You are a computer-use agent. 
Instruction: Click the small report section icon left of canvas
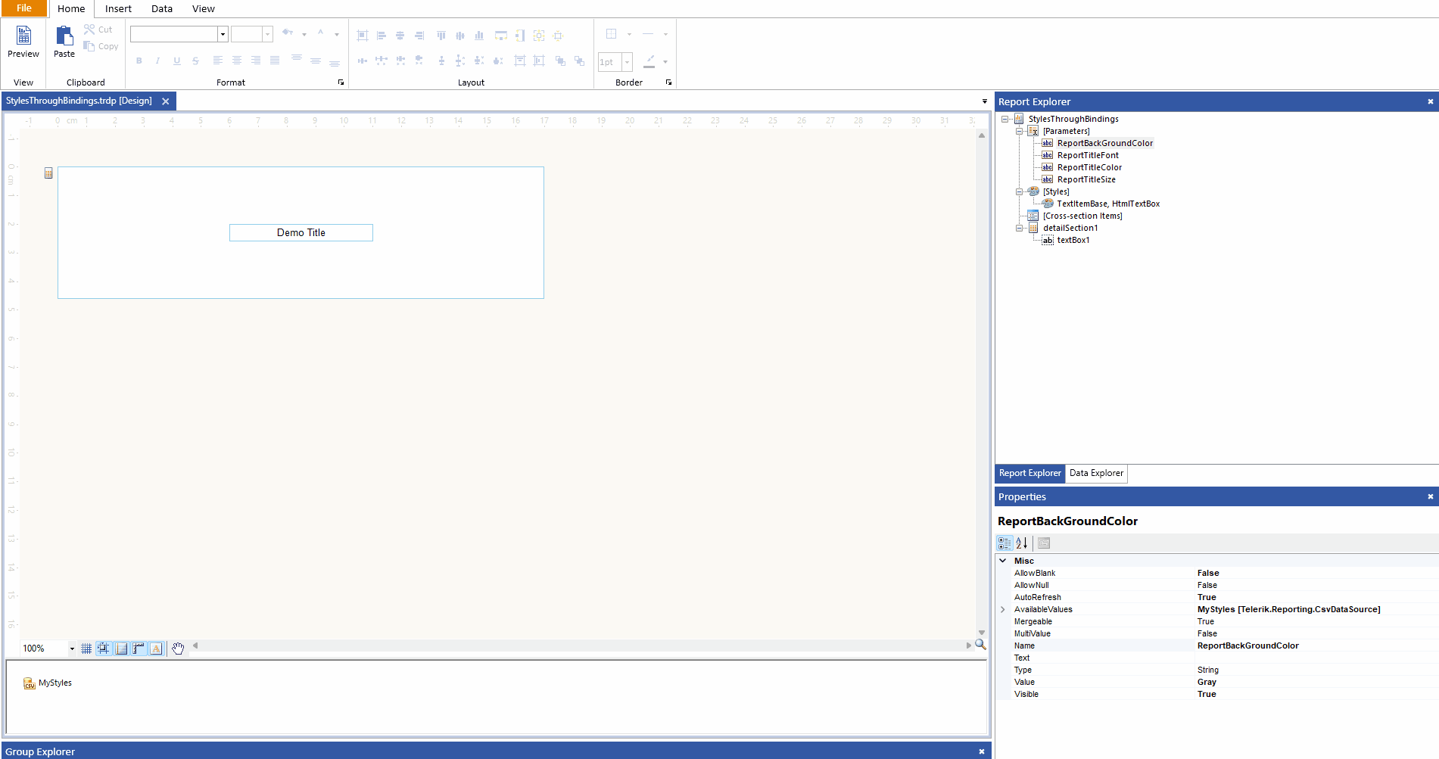coord(48,173)
